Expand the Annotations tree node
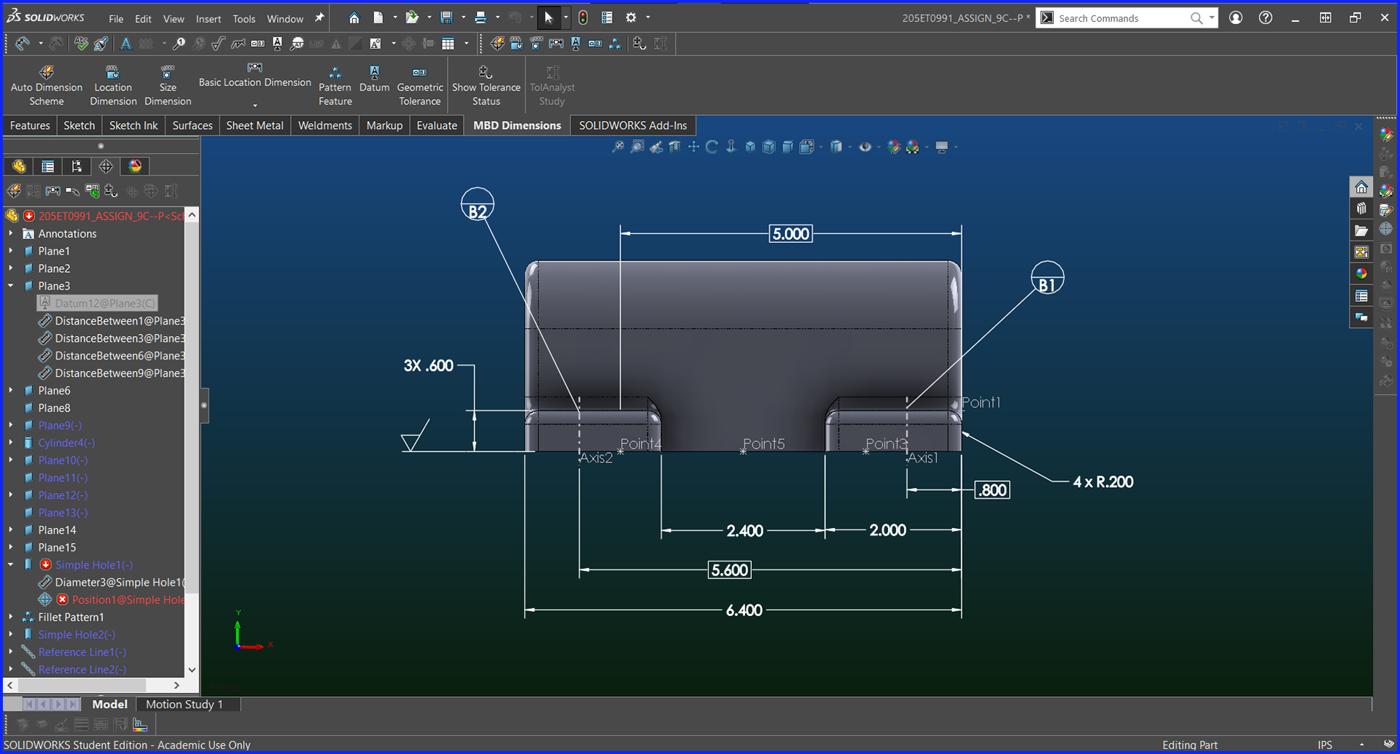Screen dimensions: 1400x754 [x=11, y=234]
